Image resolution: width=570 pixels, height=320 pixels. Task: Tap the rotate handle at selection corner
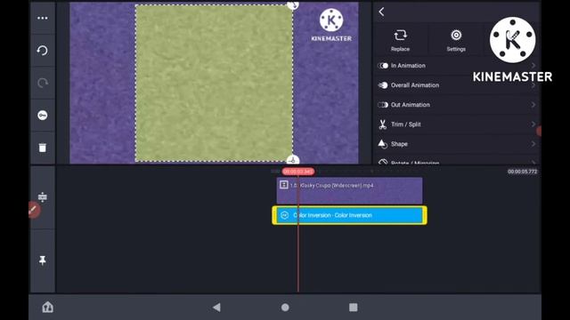[293, 4]
